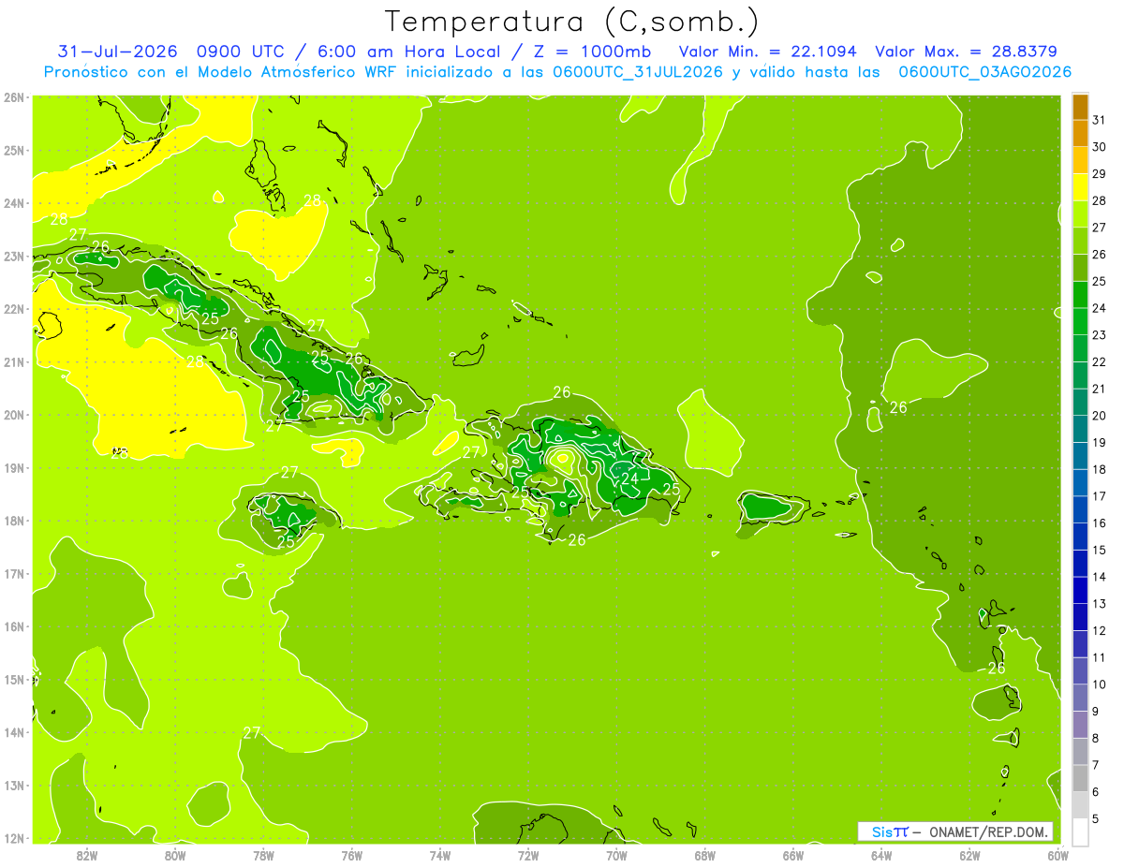Click teal colorbar segment between 19 and 20
This screenshot has width=1124, height=868.
[1080, 429]
